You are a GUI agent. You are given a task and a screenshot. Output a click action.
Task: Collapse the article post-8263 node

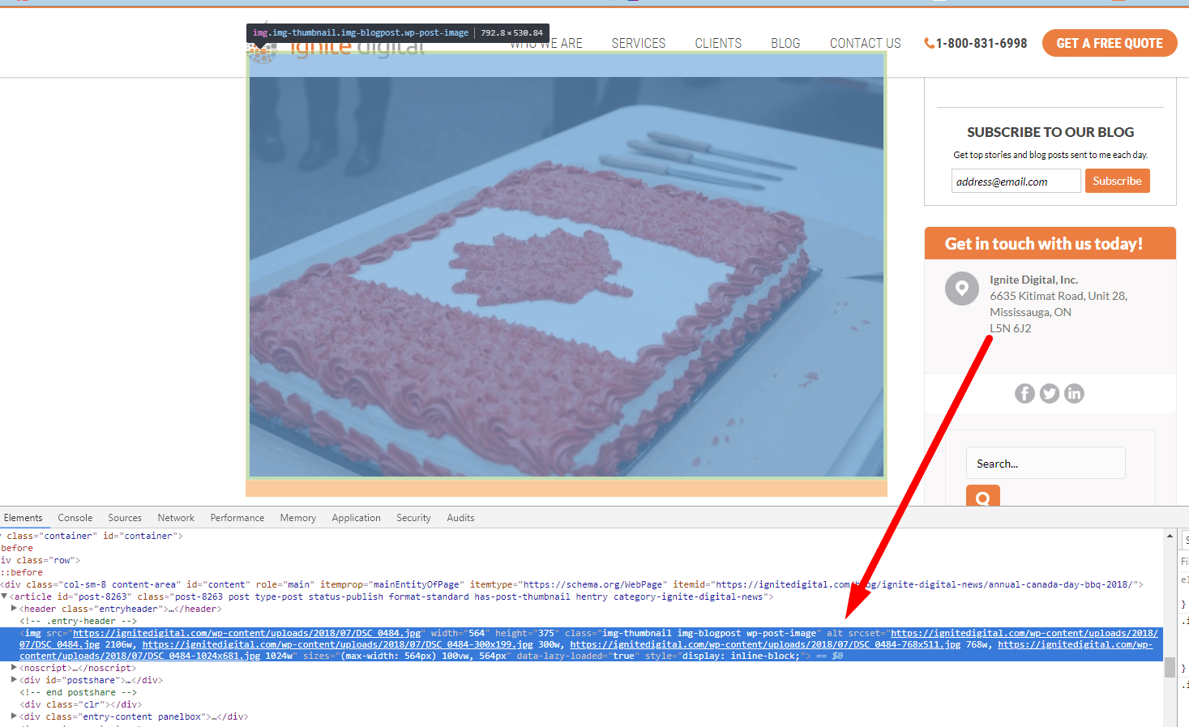(x=5, y=597)
